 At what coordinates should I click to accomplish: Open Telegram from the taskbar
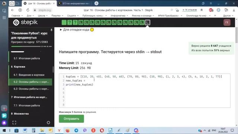coord(76,130)
